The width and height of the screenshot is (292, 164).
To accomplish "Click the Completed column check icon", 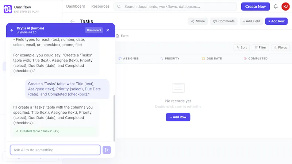I will [x=245, y=58].
